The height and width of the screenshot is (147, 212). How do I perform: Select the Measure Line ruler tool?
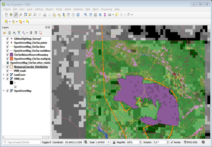tap(110, 14)
